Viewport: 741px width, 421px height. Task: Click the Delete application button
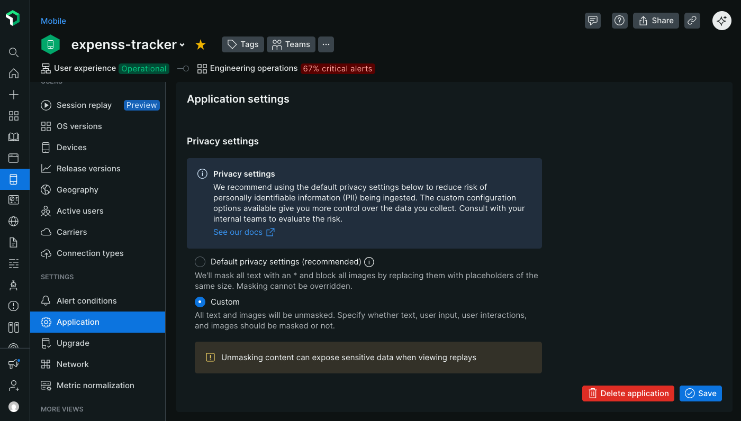pyautogui.click(x=628, y=393)
